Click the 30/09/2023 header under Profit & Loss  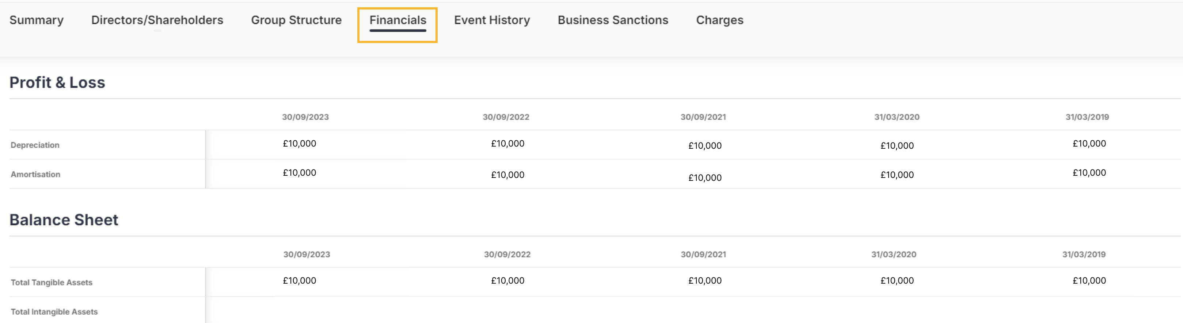(305, 117)
